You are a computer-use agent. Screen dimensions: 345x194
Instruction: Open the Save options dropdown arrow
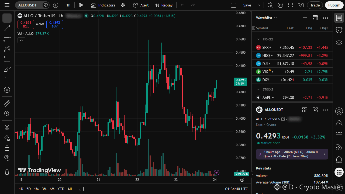[259, 5]
